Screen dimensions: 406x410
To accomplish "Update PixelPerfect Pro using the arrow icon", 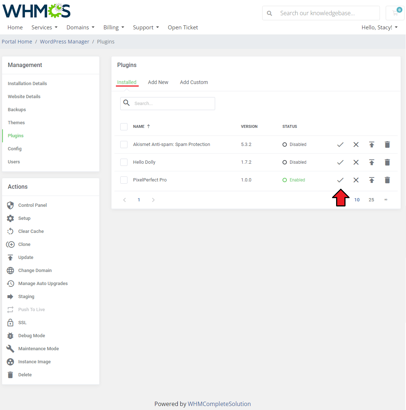I will 372,180.
